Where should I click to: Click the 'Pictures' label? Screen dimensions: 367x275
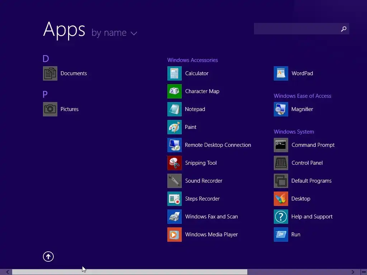click(x=69, y=109)
